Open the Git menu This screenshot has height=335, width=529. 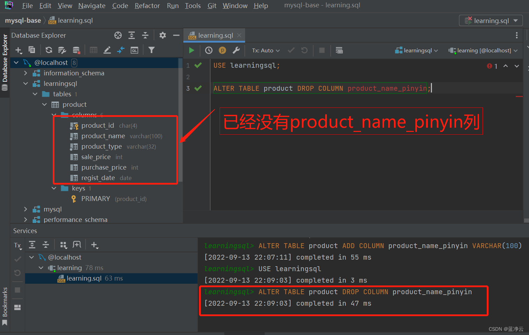(x=212, y=6)
